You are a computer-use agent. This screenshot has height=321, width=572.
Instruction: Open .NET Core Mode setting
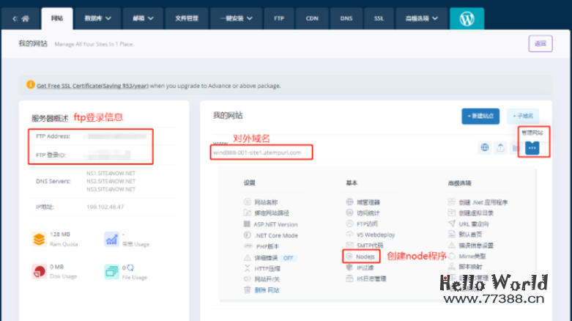(x=276, y=235)
